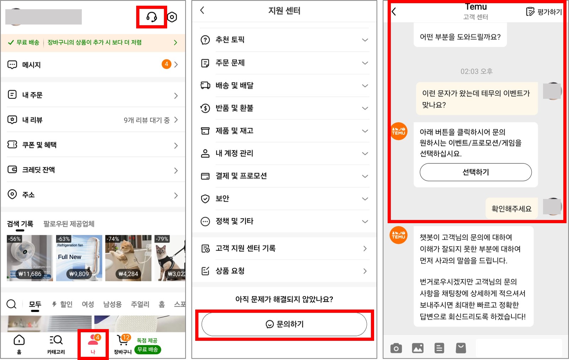Select the 남성용 category tab

112,304
